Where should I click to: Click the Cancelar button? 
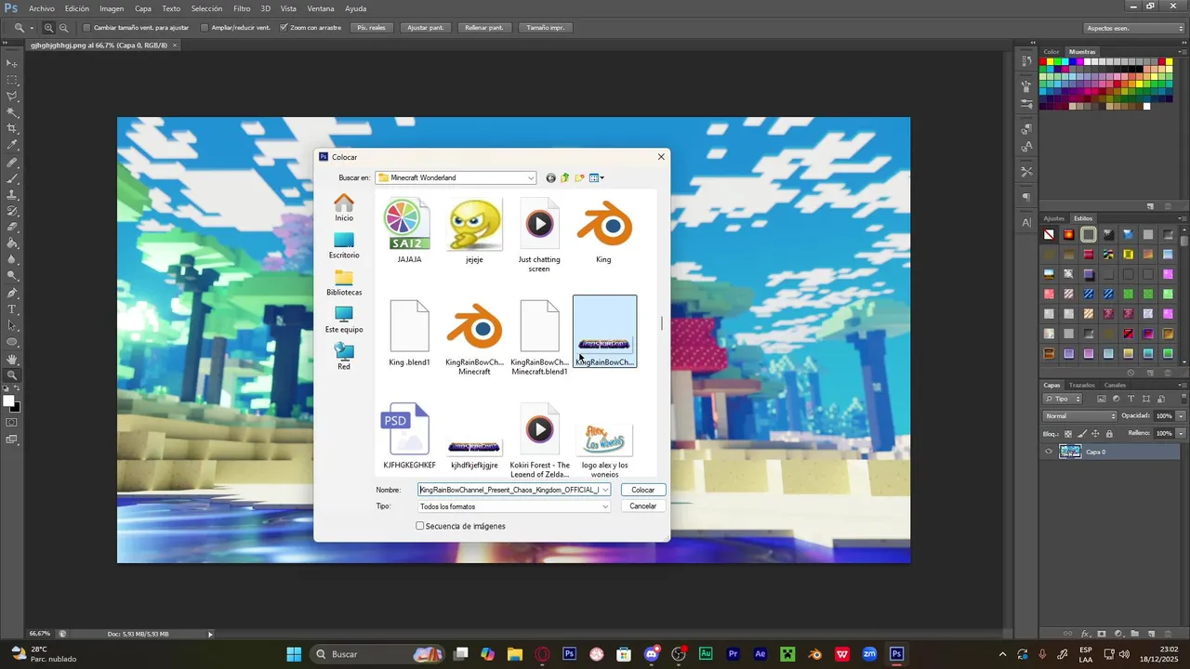pos(643,506)
